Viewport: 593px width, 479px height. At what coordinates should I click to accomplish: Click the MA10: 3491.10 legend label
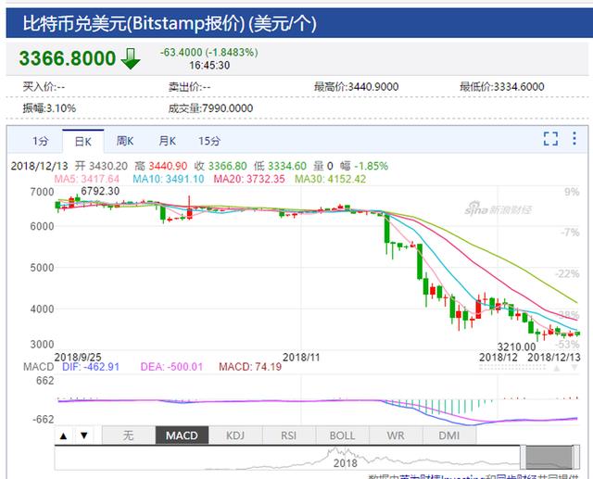point(169,179)
